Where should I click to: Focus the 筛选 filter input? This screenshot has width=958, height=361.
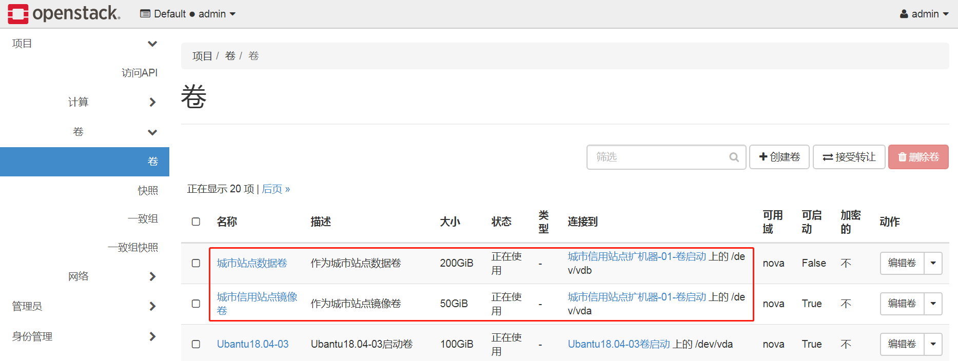(x=666, y=157)
